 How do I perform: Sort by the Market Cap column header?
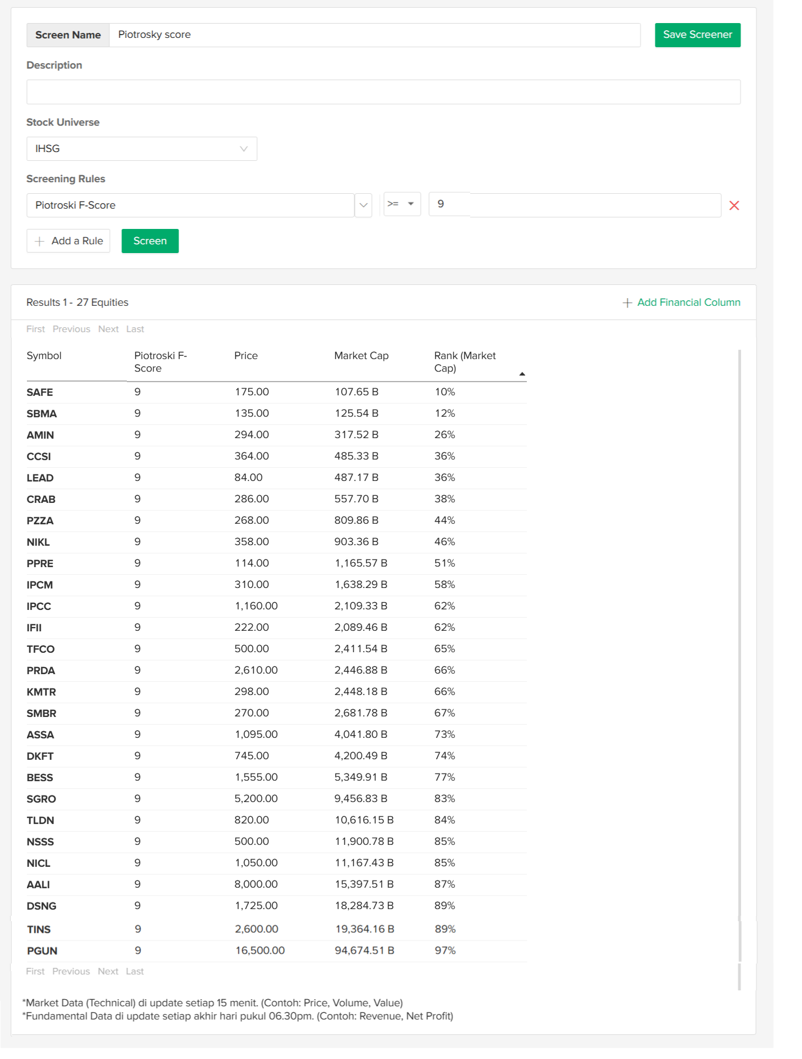point(361,356)
